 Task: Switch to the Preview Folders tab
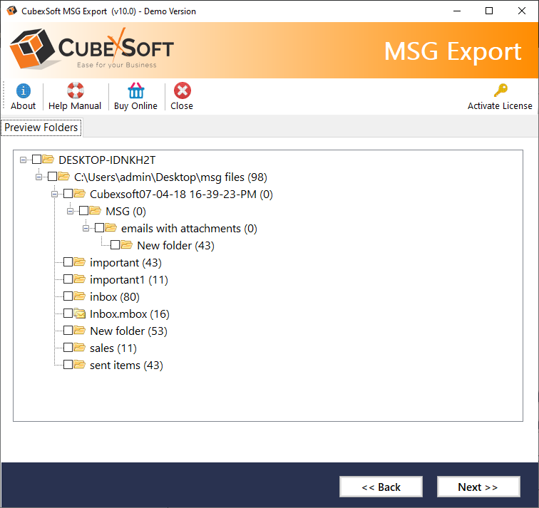pos(41,128)
